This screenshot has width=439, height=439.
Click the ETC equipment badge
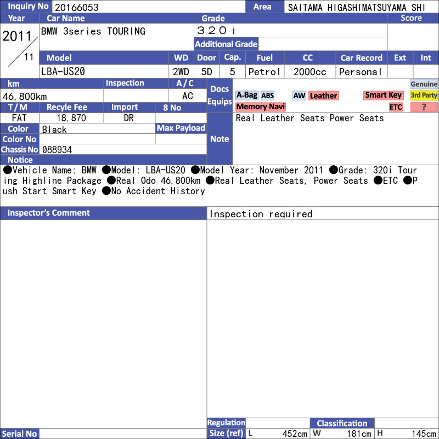(396, 107)
